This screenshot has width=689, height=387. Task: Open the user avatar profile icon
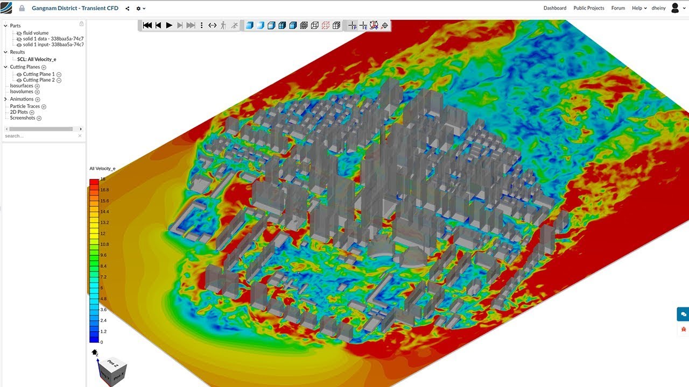coord(675,8)
